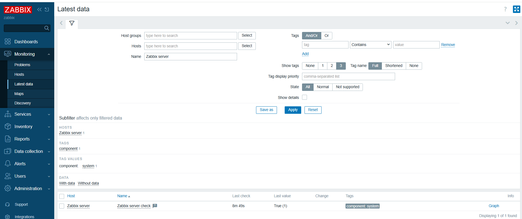Click the Zabbix logo
This screenshot has height=219, width=522.
click(18, 10)
